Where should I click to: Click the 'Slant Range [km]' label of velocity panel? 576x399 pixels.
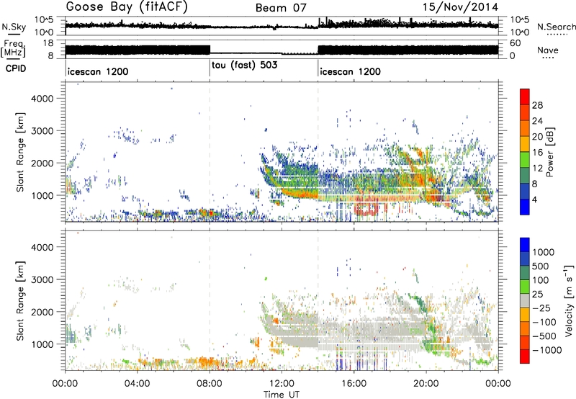coord(20,301)
